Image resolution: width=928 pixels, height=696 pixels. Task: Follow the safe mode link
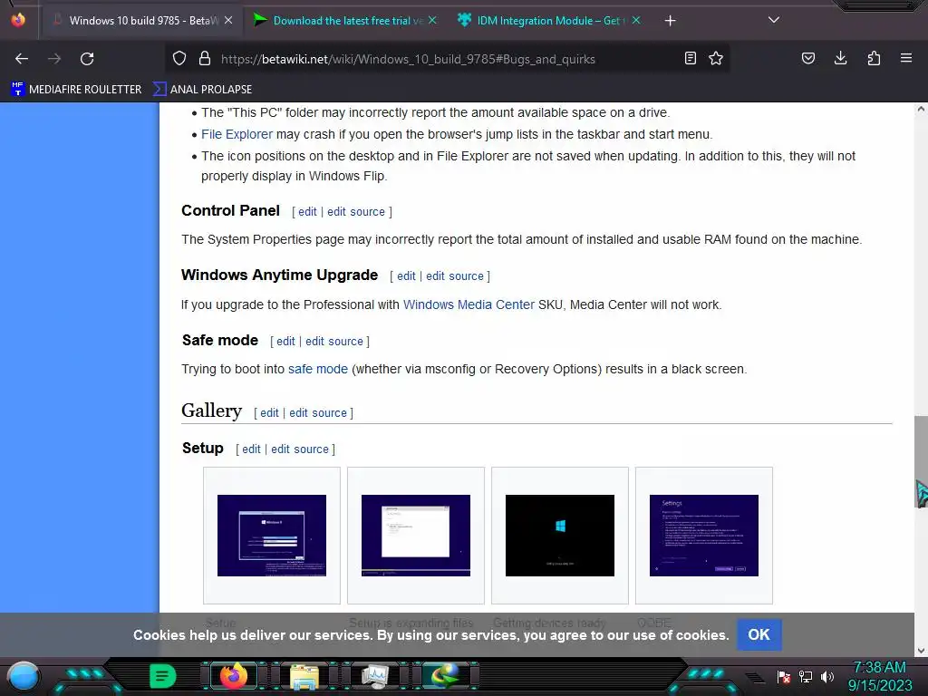click(x=318, y=370)
